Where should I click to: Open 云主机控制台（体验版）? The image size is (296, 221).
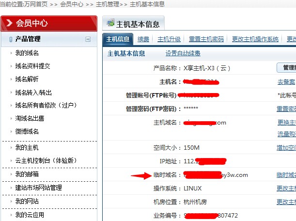(x=46, y=160)
